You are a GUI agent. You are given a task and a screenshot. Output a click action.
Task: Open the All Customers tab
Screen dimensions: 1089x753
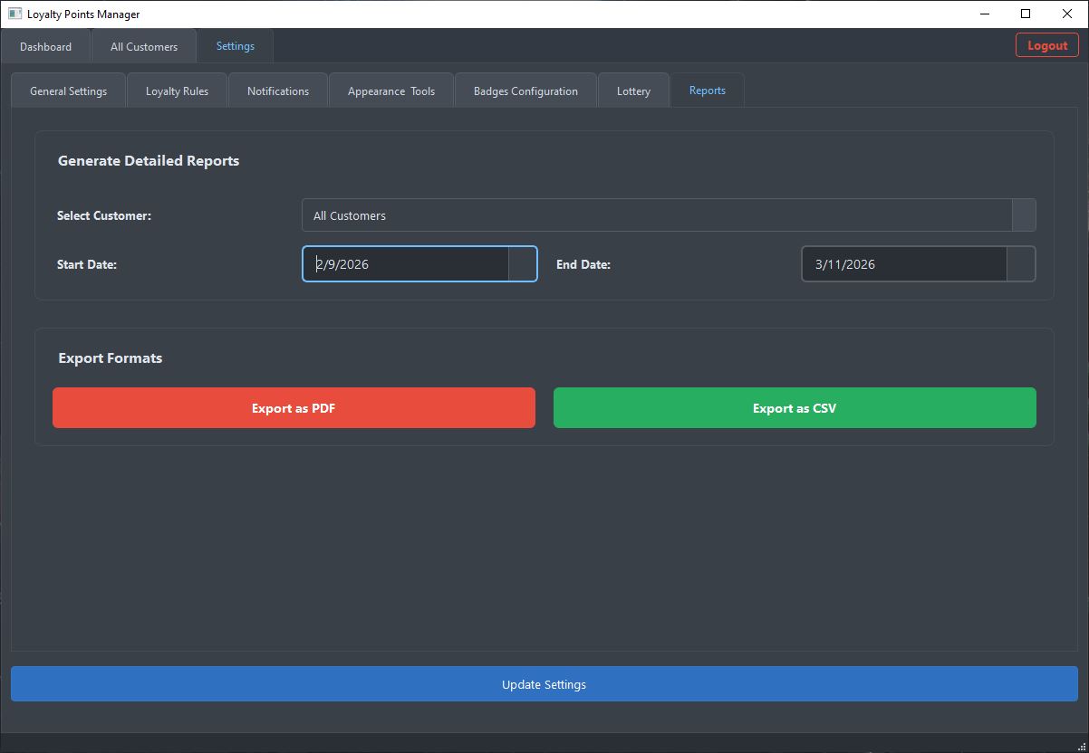click(x=144, y=47)
